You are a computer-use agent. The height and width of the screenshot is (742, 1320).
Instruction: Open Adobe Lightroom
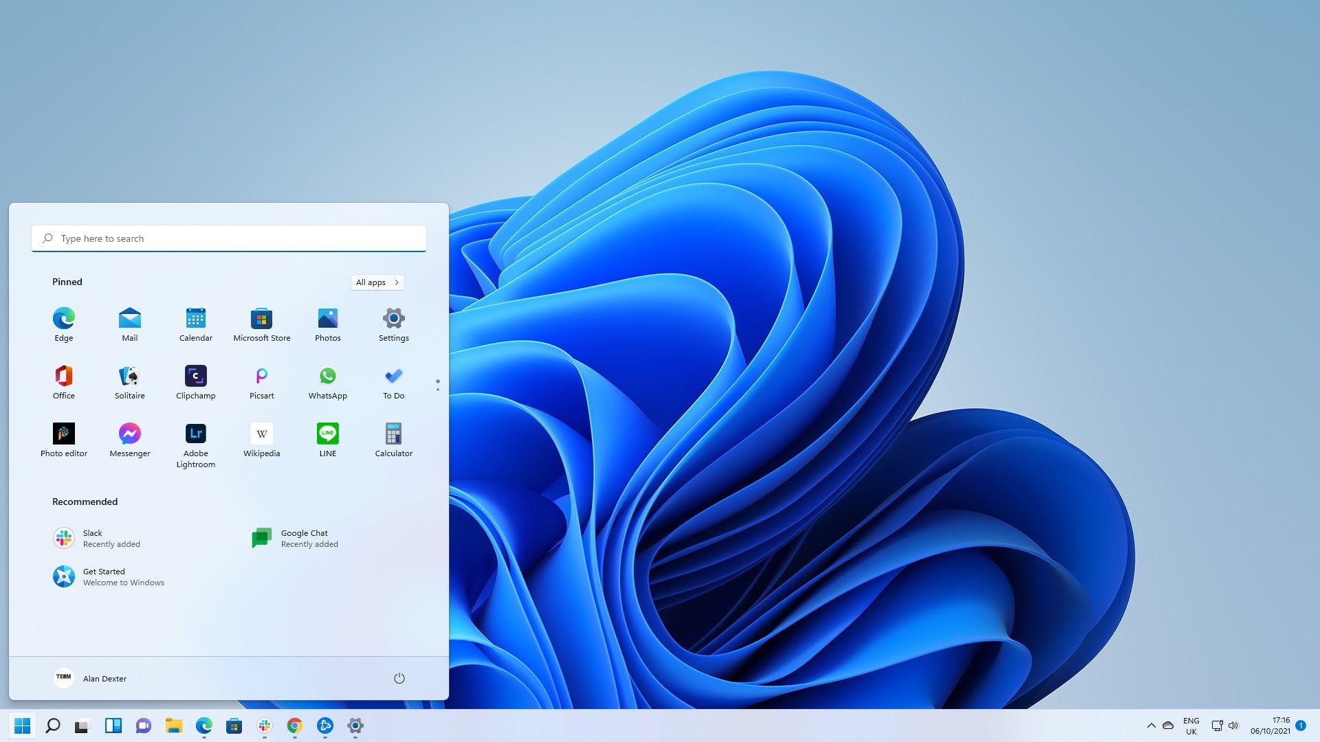[196, 433]
